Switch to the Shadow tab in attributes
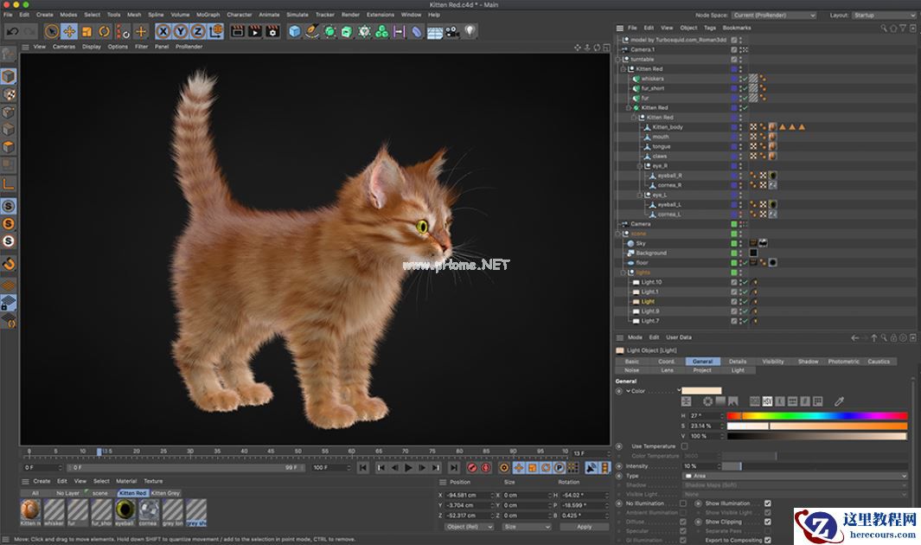 pyautogui.click(x=808, y=362)
